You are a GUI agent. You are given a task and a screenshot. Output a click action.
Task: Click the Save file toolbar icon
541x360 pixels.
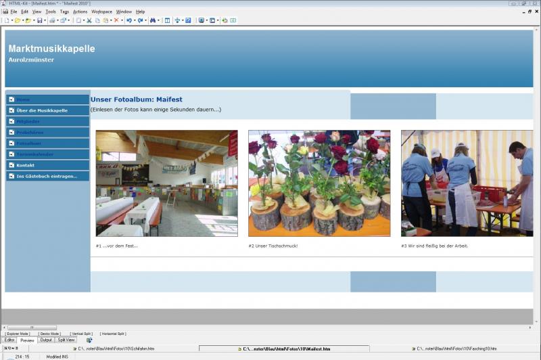coord(39,20)
